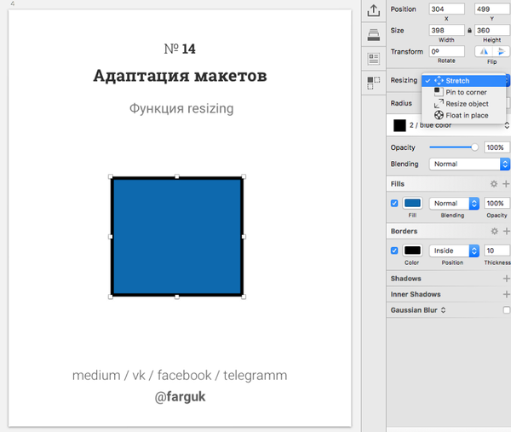Click the fill opacity percent field

point(497,204)
